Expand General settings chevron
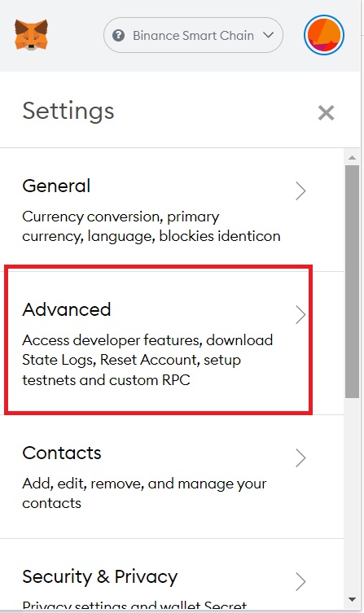The image size is (364, 613). tap(300, 190)
